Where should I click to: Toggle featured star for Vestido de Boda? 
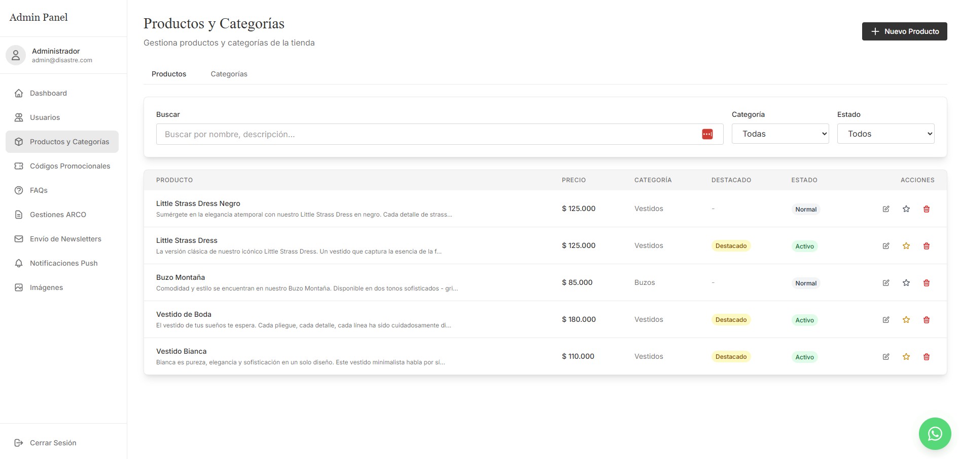(906, 320)
